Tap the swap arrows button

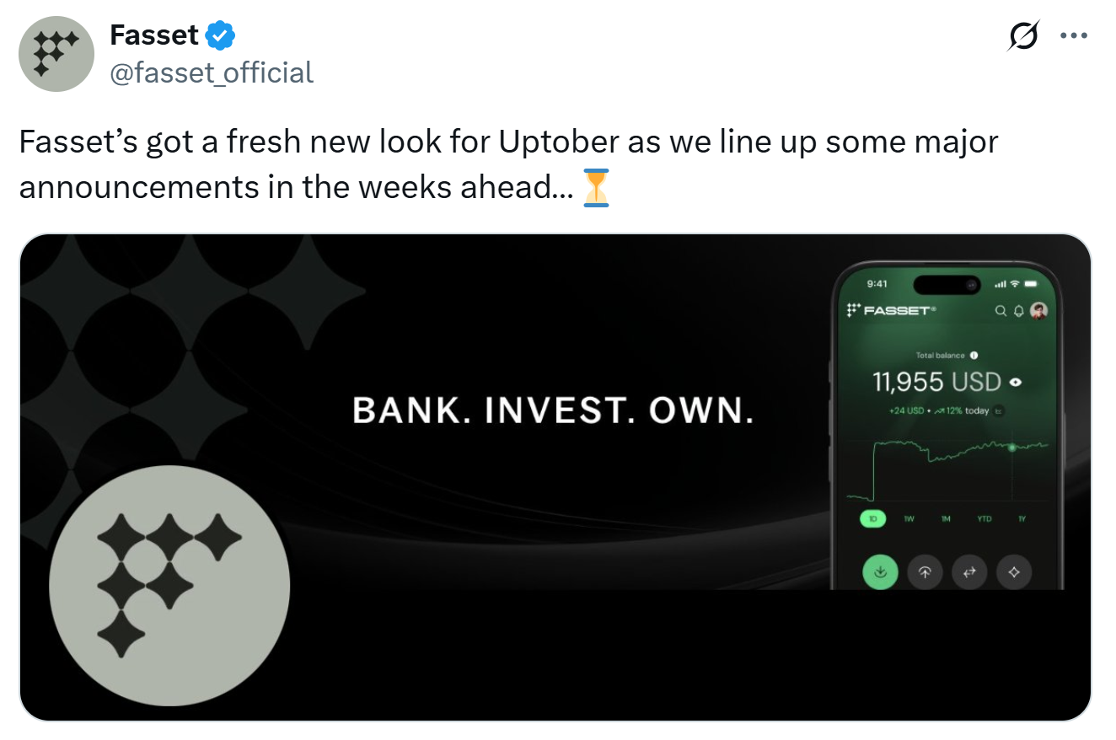point(969,572)
